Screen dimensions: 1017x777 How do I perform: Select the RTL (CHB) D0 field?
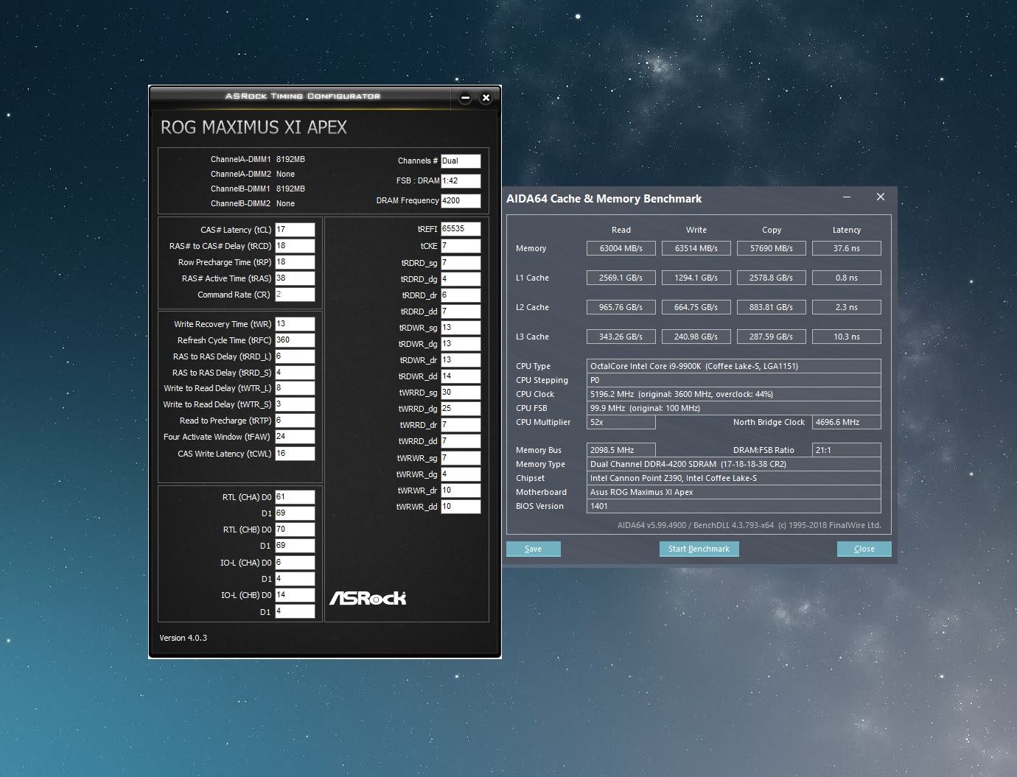tap(295, 530)
